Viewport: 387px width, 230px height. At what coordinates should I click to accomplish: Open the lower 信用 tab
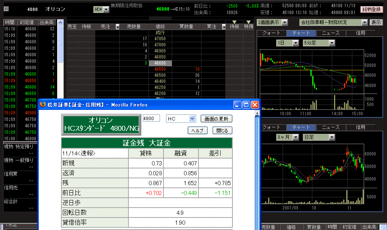click(360, 127)
